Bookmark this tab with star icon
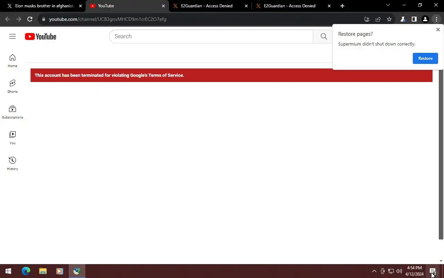 coord(389,19)
